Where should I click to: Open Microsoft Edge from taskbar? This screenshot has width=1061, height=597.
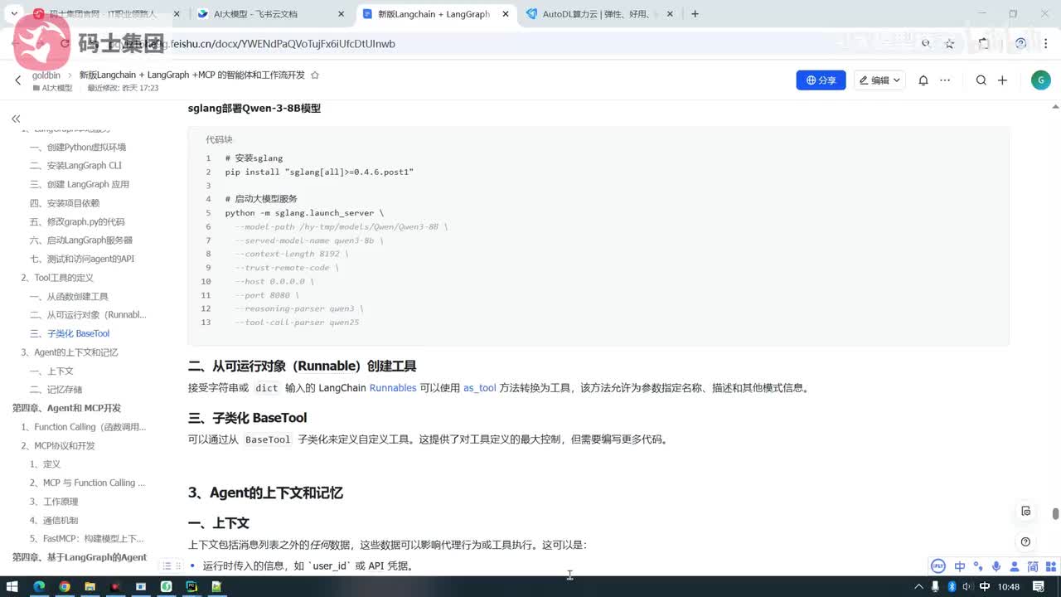[x=39, y=587]
